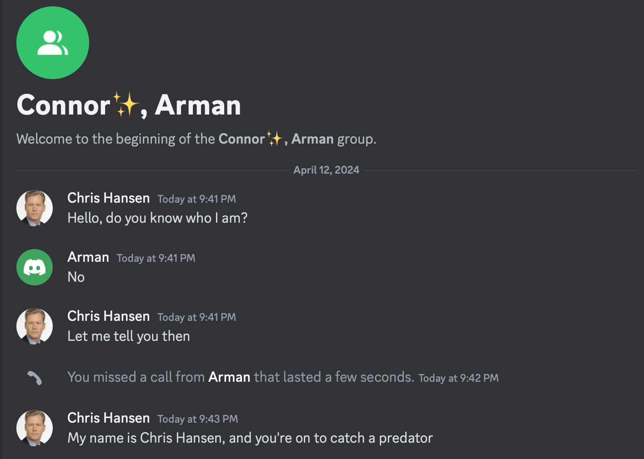Click the "Connor, Arman" group title heading
The image size is (644, 459).
(x=129, y=105)
